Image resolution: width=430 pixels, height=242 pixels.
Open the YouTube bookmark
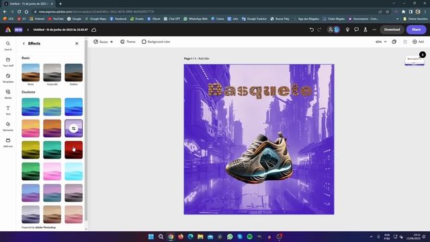56,19
